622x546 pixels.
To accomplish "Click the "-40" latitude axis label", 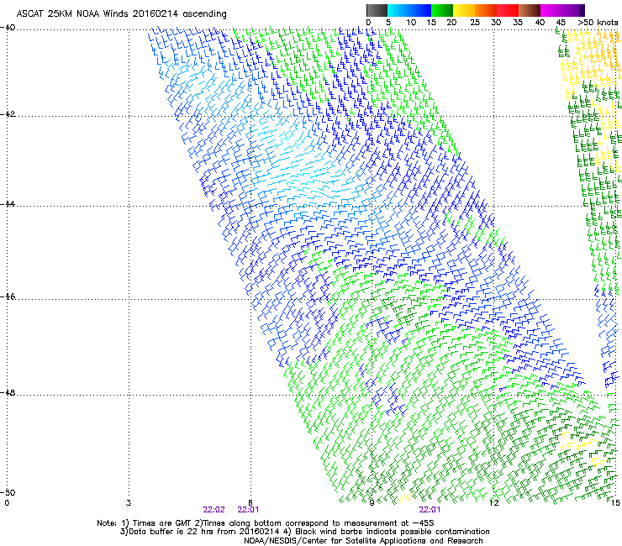I will [x=8, y=28].
